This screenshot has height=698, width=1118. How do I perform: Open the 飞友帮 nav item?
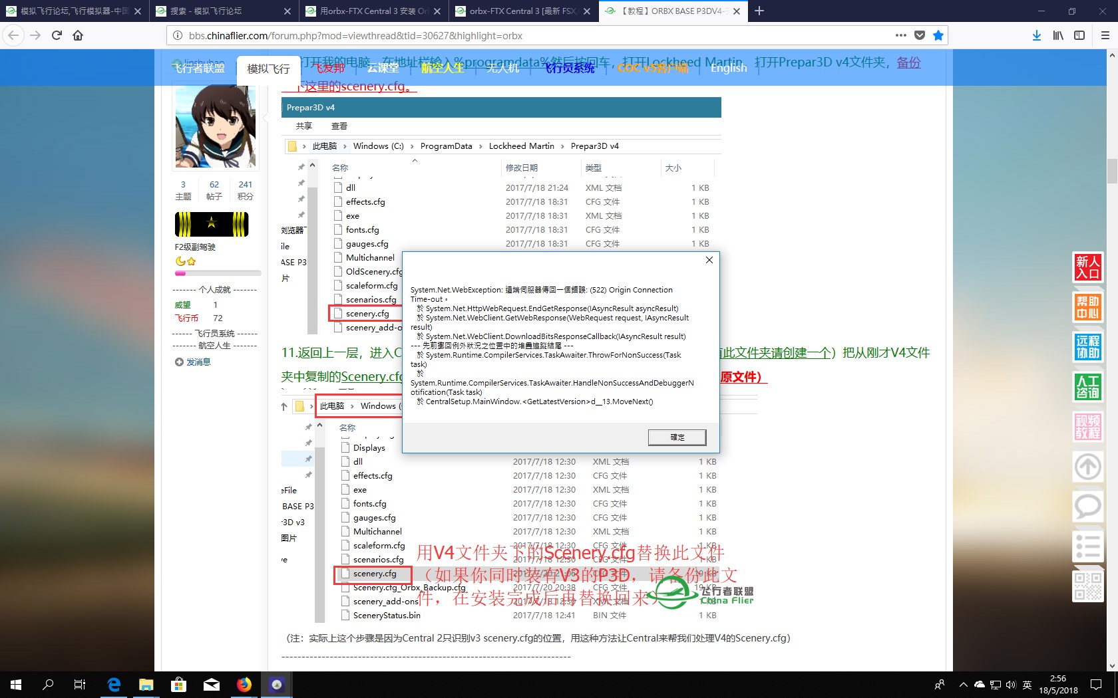[330, 68]
